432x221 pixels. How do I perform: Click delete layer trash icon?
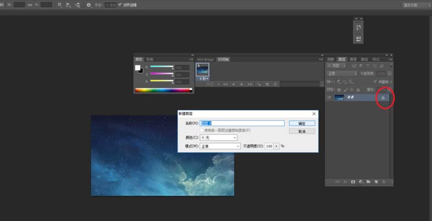(384, 182)
